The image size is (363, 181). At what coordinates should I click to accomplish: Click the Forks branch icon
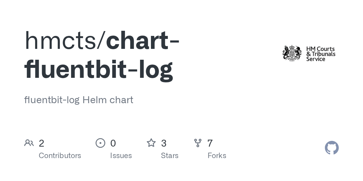click(x=198, y=143)
